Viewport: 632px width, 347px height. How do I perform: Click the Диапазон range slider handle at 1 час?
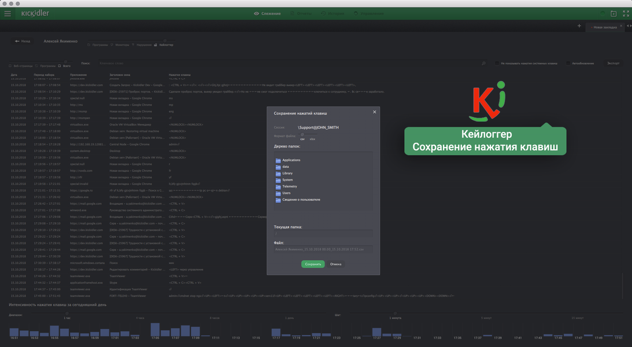coord(67,313)
